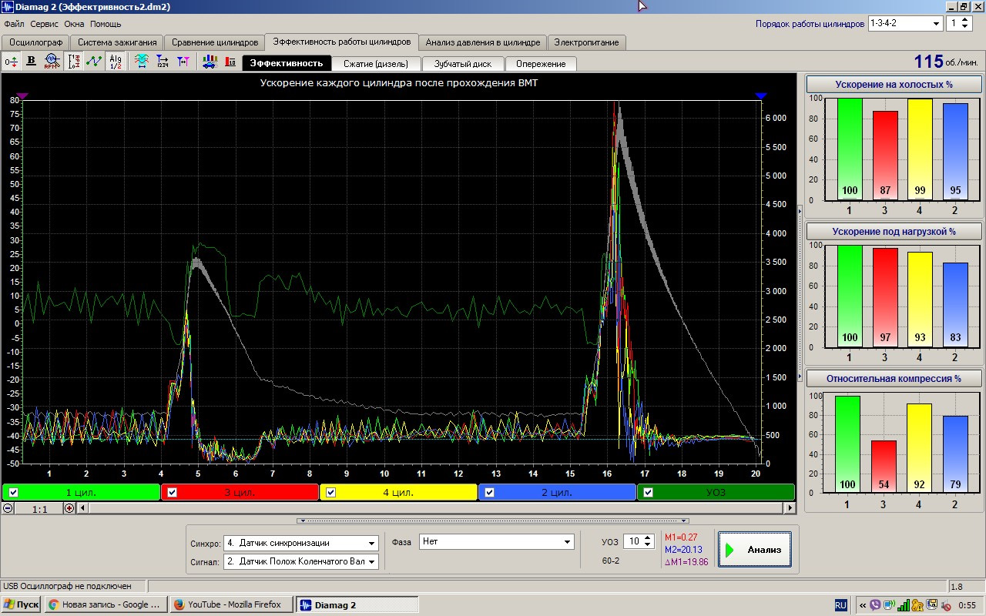Click the car with bar chart icon
Image resolution: width=986 pixels, height=616 pixels.
point(210,62)
